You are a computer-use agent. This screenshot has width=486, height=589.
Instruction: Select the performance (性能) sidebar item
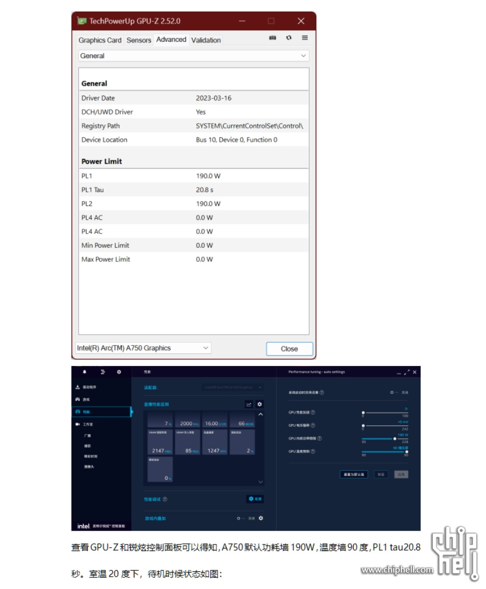(x=102, y=412)
